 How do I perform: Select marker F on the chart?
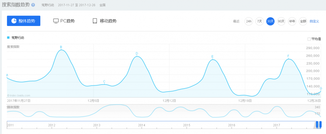click(288, 56)
